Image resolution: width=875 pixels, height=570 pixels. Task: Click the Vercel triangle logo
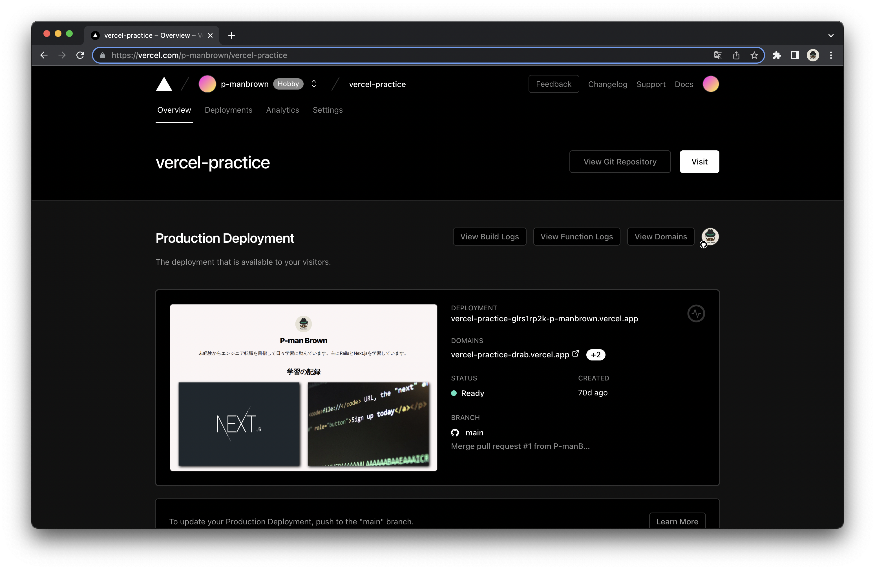tap(164, 84)
